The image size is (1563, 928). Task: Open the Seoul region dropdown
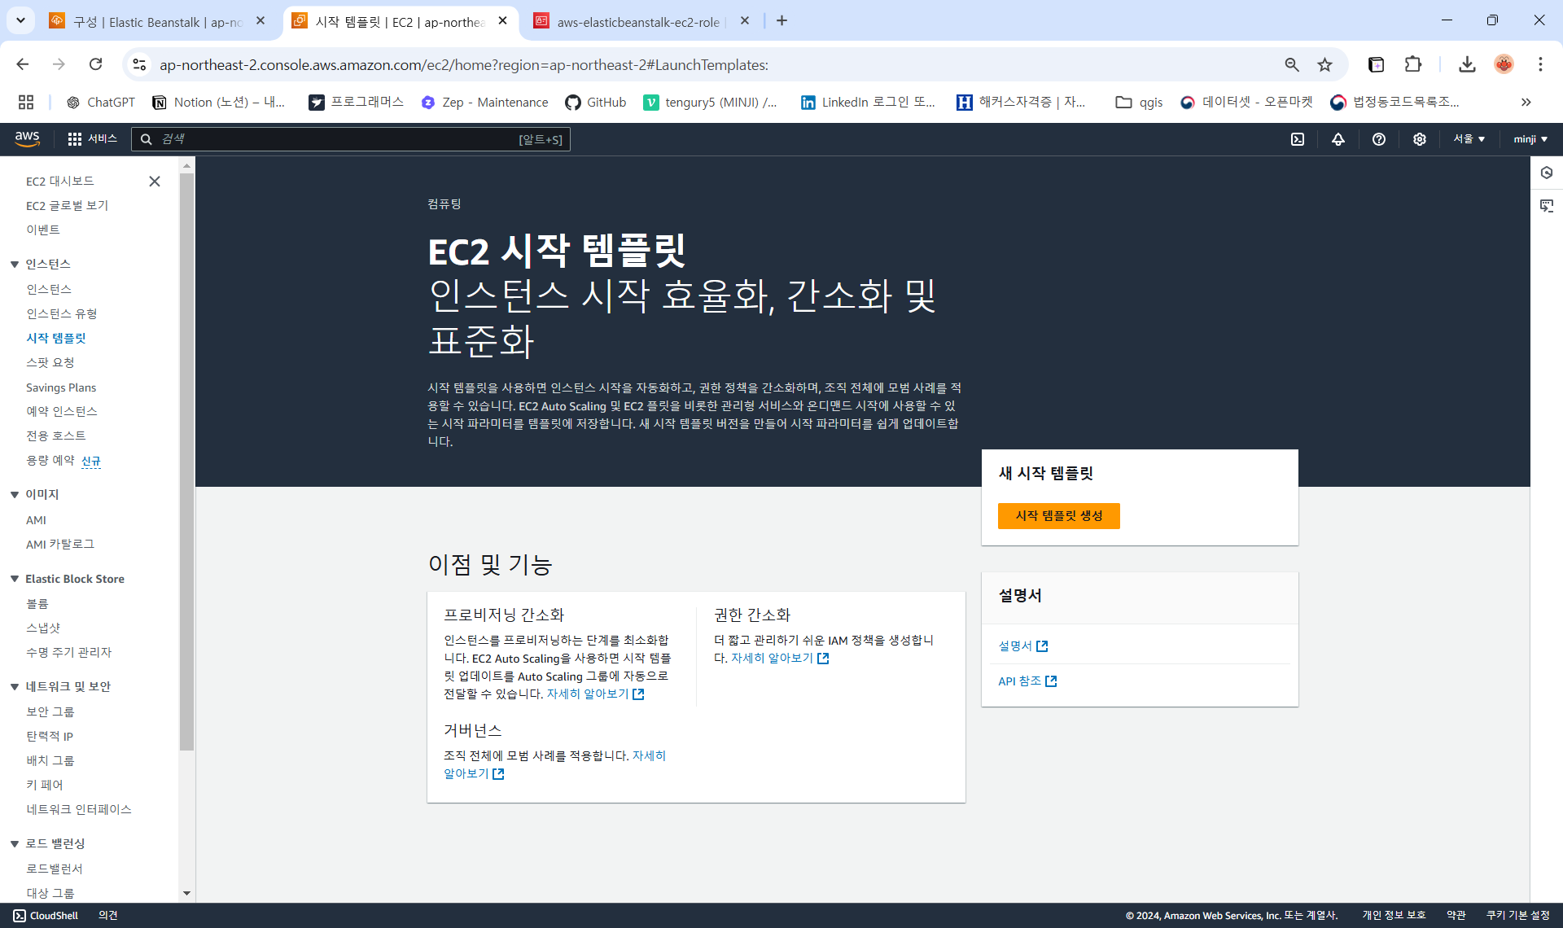point(1469,139)
